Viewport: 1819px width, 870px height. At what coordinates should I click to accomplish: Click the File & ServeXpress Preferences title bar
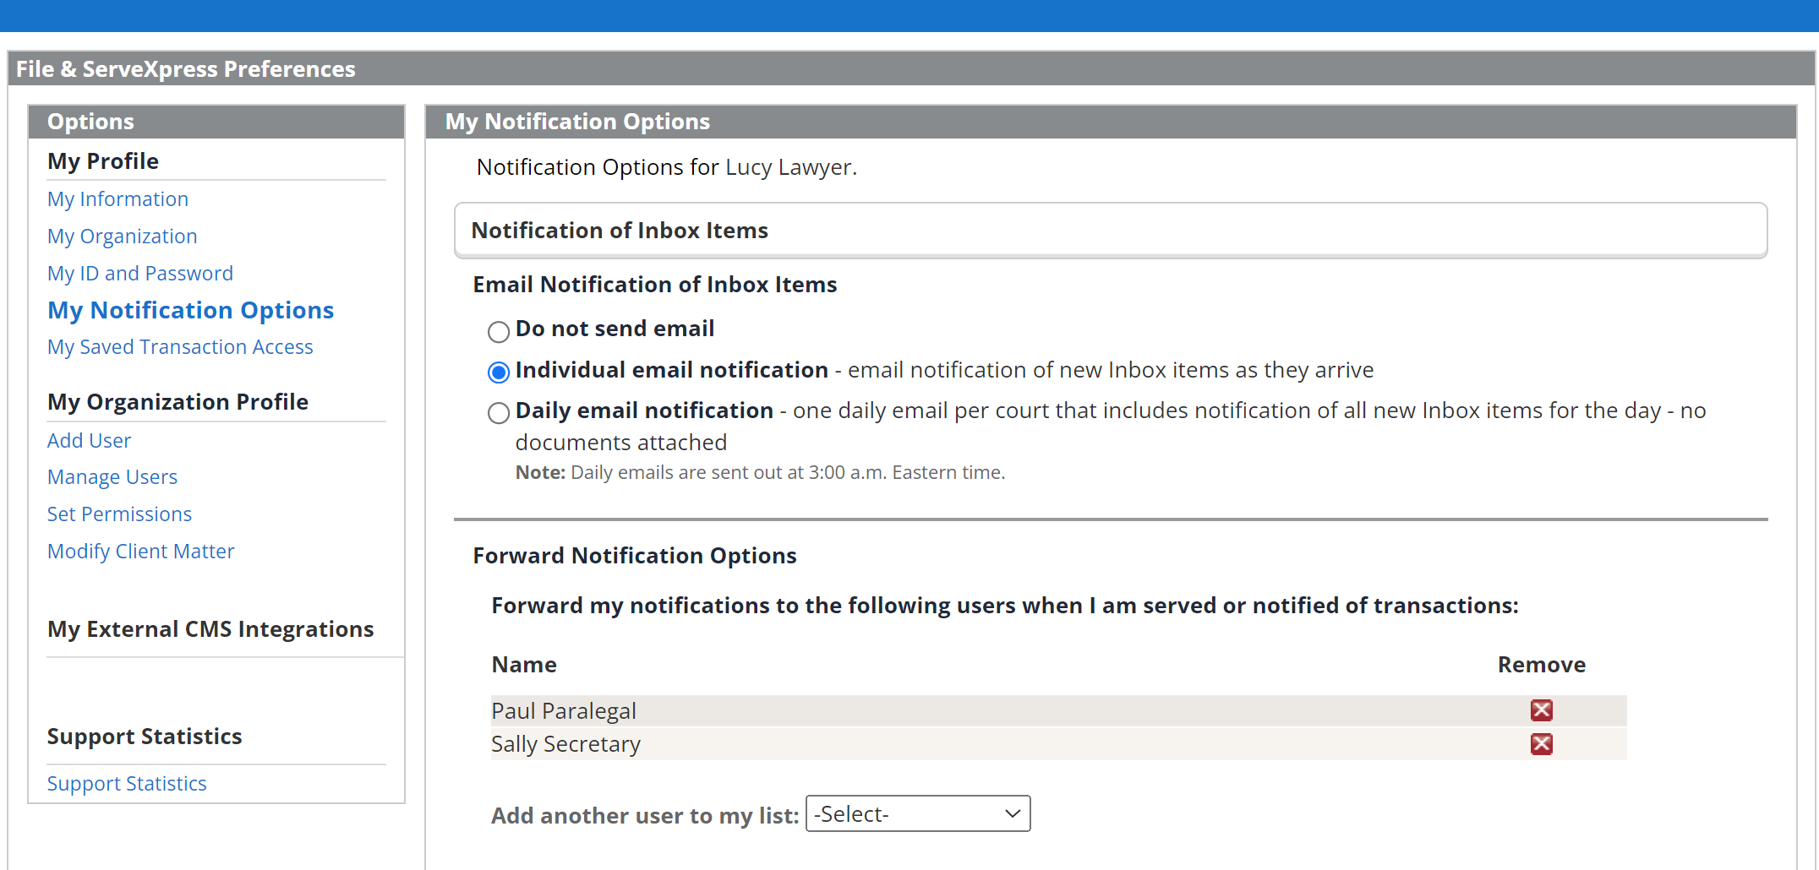point(911,68)
